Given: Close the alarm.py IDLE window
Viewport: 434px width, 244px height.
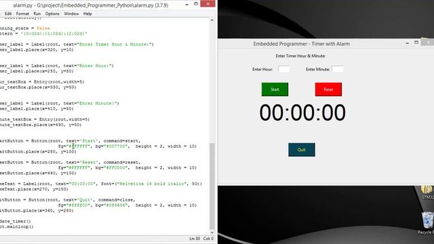Looking at the screenshot, I should tap(208, 3).
